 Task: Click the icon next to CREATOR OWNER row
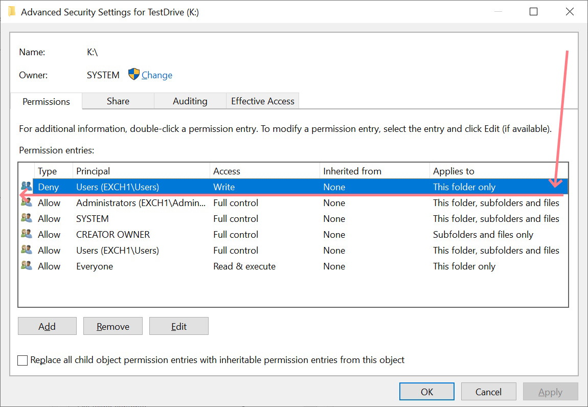coord(26,235)
